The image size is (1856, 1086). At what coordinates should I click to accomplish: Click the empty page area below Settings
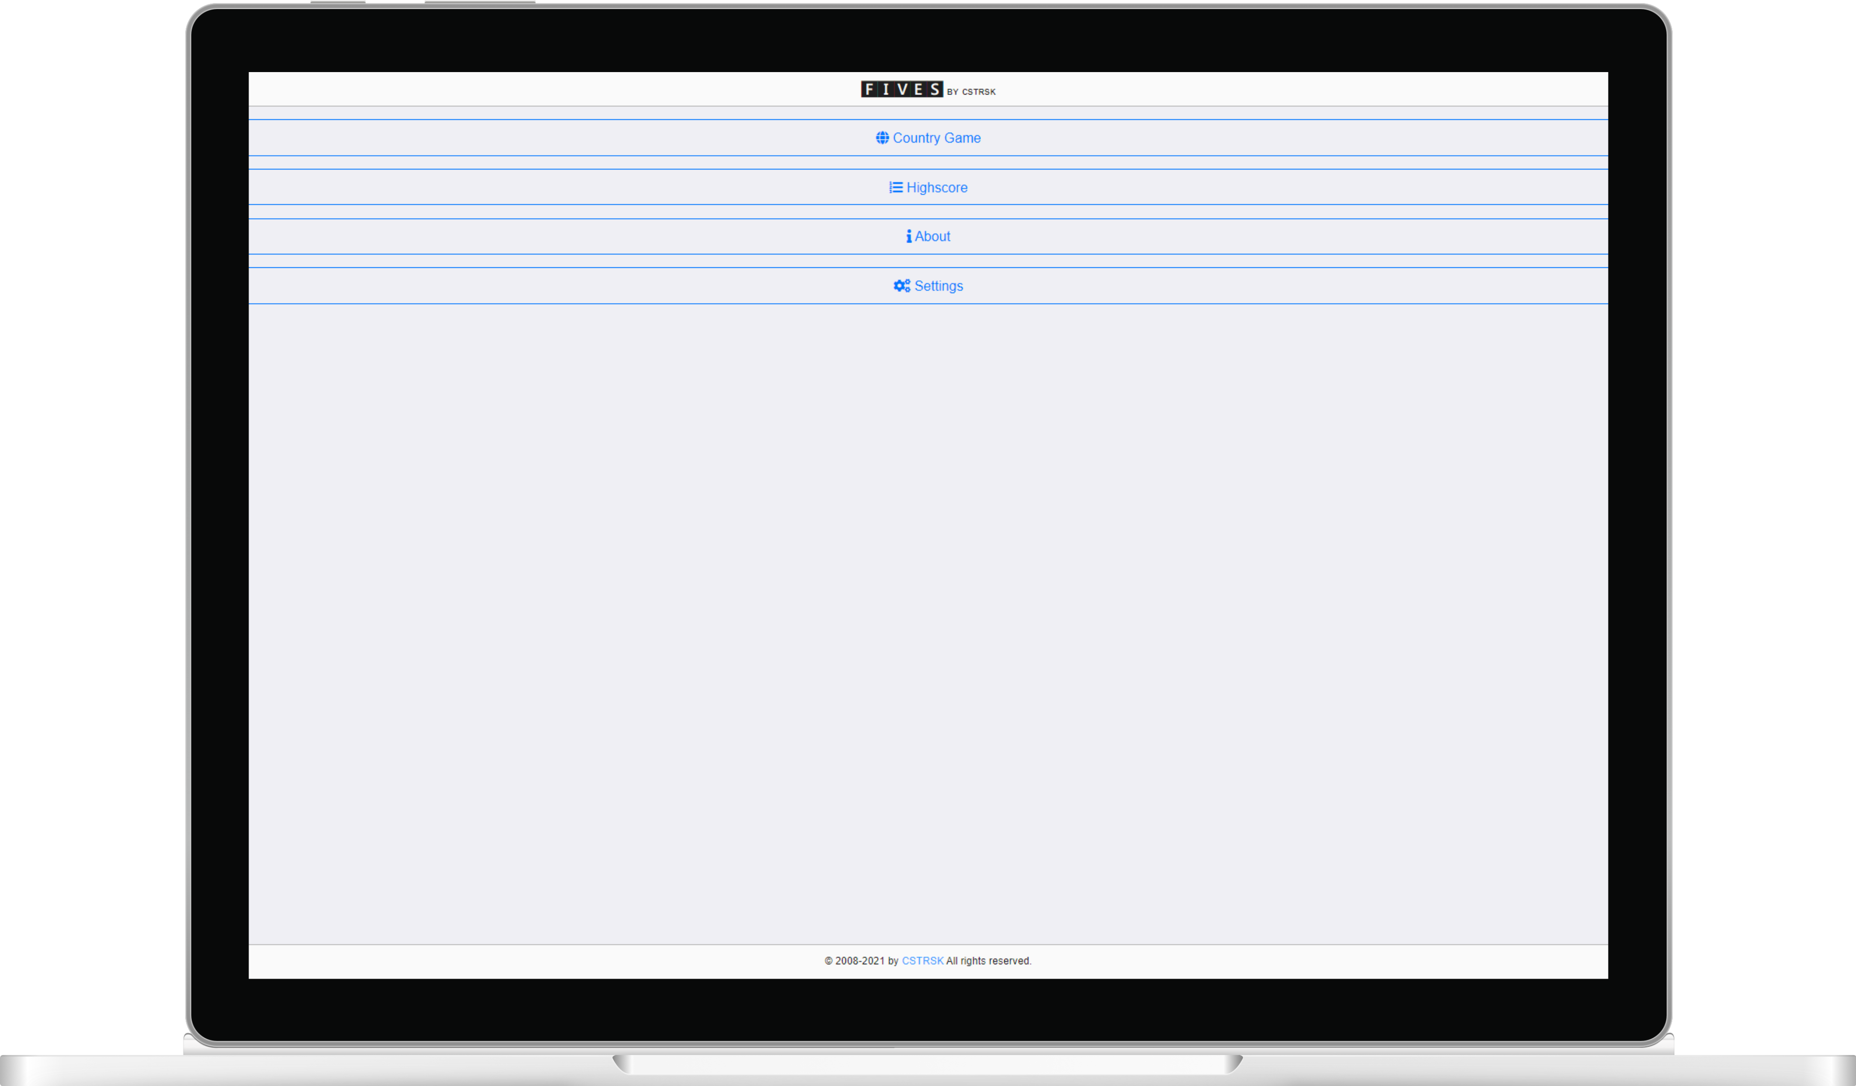pos(928,590)
